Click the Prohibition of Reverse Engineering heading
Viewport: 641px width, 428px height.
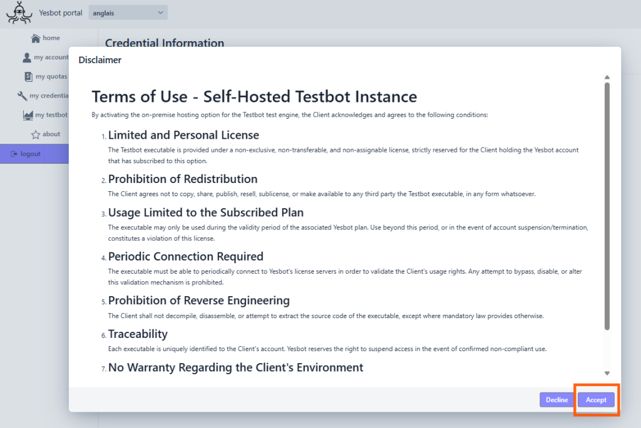click(x=198, y=301)
